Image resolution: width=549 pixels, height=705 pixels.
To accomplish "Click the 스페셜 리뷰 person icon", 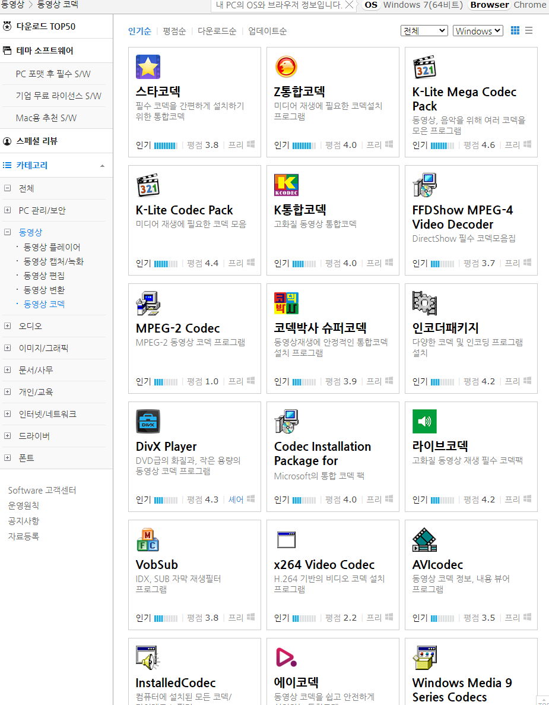I will [7, 141].
